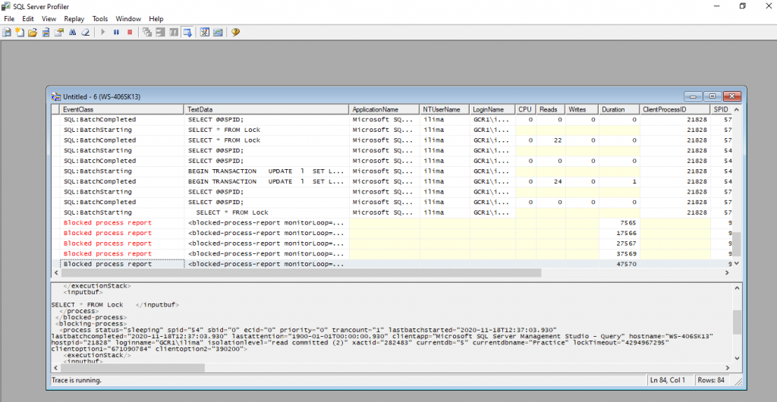Open trace Properties from the toolbar

coord(59,32)
